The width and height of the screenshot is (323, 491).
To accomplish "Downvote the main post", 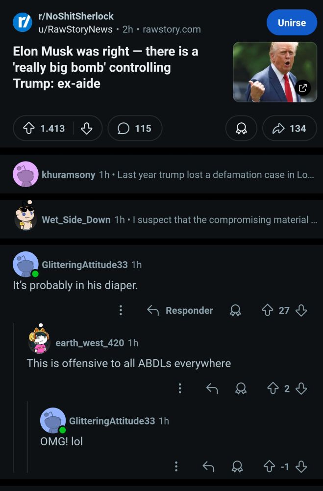I will click(87, 128).
